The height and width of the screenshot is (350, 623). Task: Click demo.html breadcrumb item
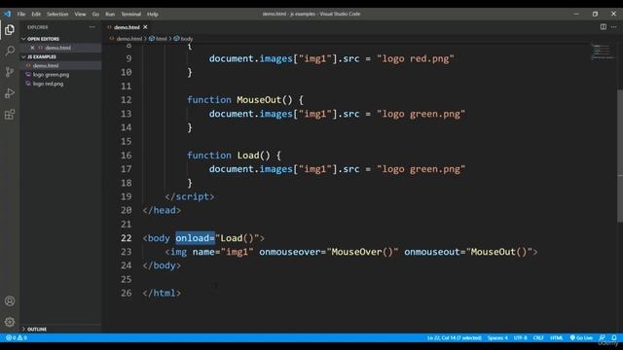pos(128,39)
